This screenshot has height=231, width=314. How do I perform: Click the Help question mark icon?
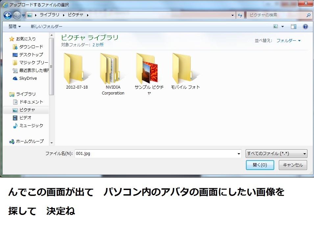(x=305, y=27)
